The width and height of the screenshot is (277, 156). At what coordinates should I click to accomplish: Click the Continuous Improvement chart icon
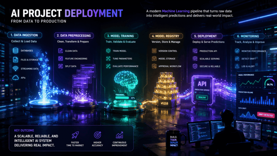point(119,135)
